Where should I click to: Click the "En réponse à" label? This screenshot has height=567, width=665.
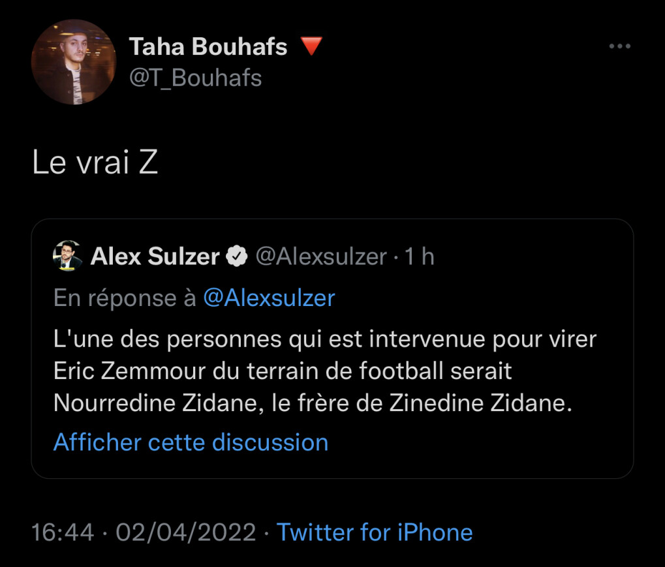pos(125,298)
